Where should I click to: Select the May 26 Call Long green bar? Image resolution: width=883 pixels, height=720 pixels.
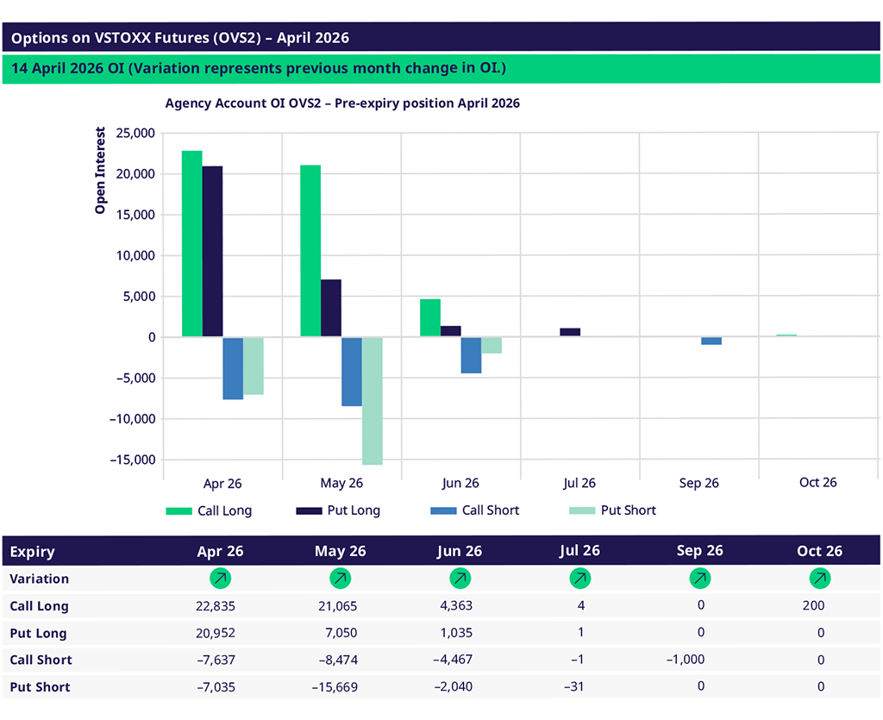pos(310,251)
